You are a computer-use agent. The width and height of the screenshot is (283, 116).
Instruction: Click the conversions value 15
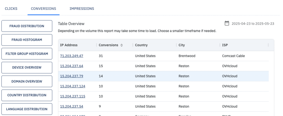(101, 66)
